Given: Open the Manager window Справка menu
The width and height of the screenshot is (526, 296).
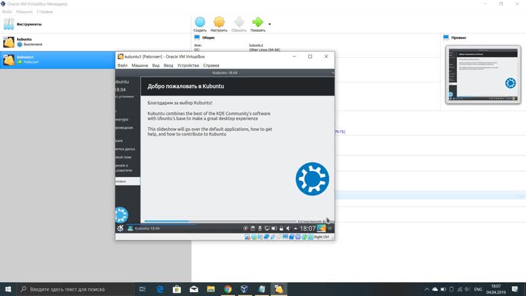Looking at the screenshot, I should point(45,12).
